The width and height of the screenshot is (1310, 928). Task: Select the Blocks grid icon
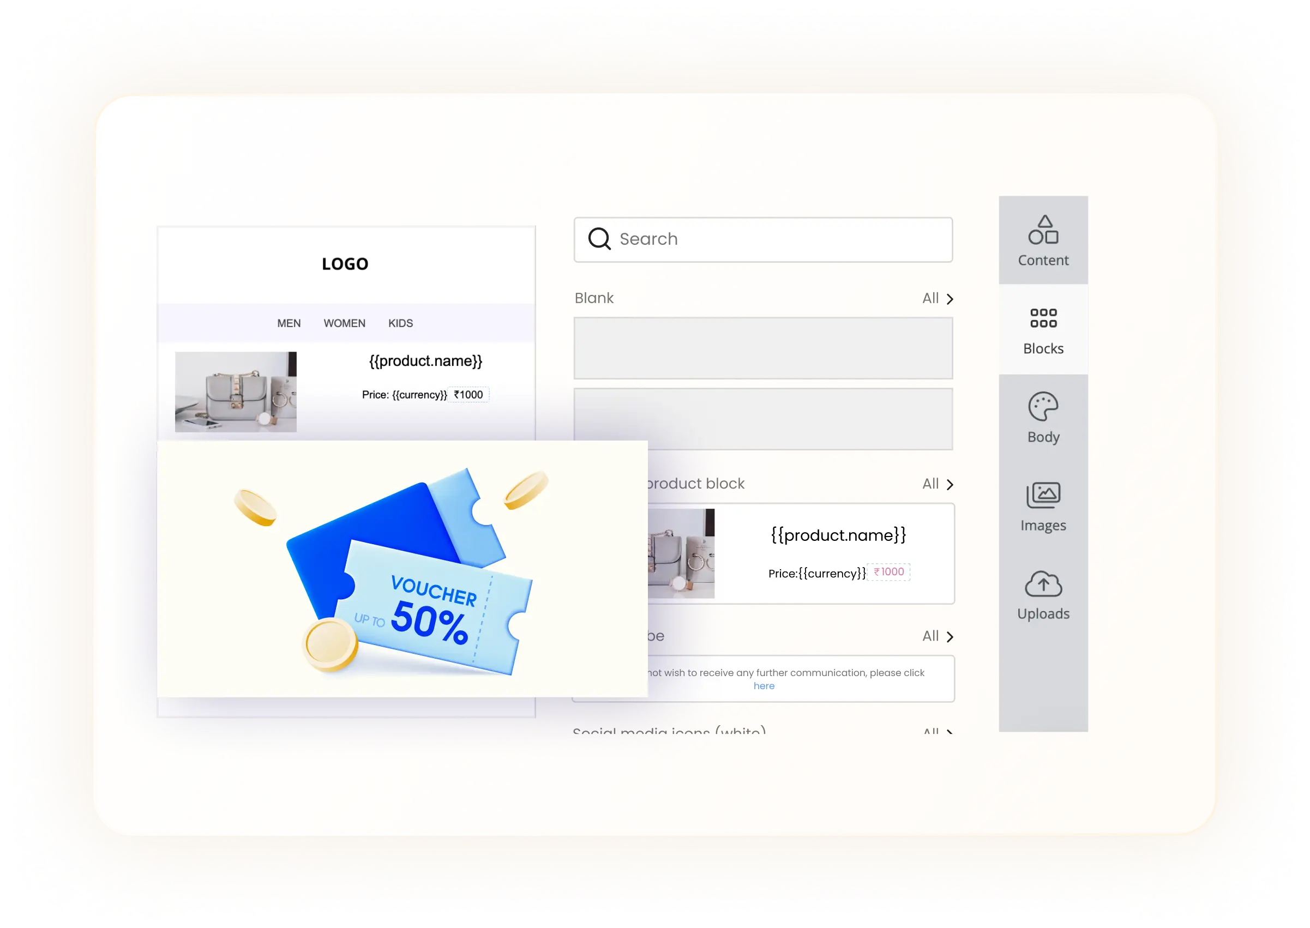1043,318
